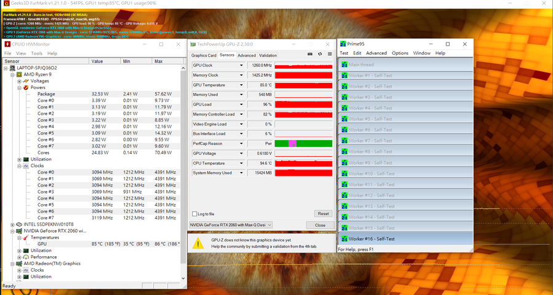Enable the Log to file checkbox

pyautogui.click(x=194, y=214)
